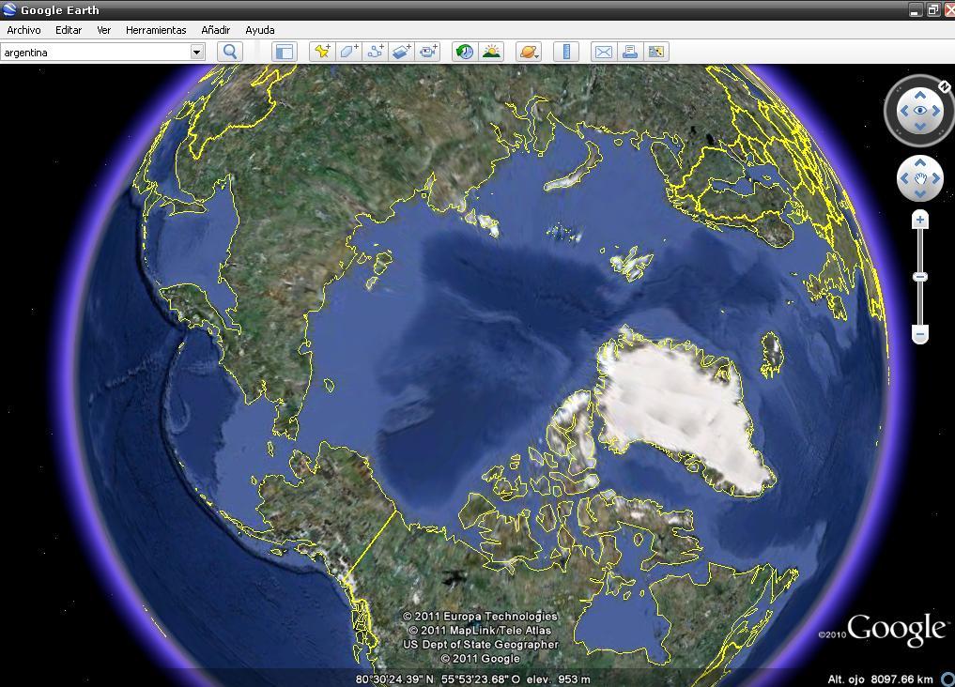This screenshot has width=955, height=687.
Task: Open the Ver menu
Action: (104, 30)
